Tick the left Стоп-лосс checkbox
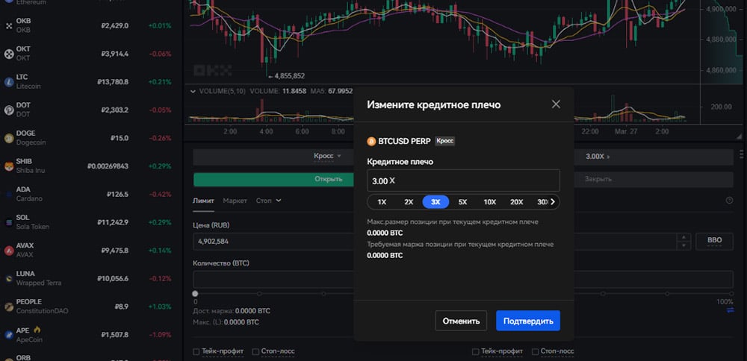The image size is (747, 361). [x=255, y=351]
